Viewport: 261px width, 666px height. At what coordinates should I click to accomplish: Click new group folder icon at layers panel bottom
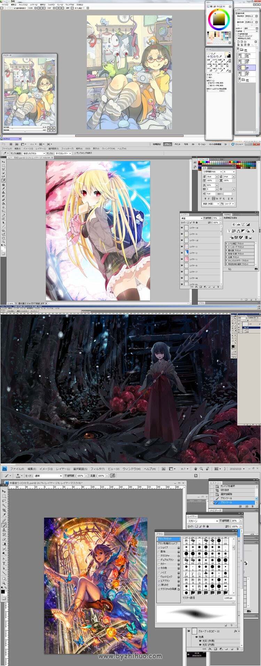click(x=227, y=649)
